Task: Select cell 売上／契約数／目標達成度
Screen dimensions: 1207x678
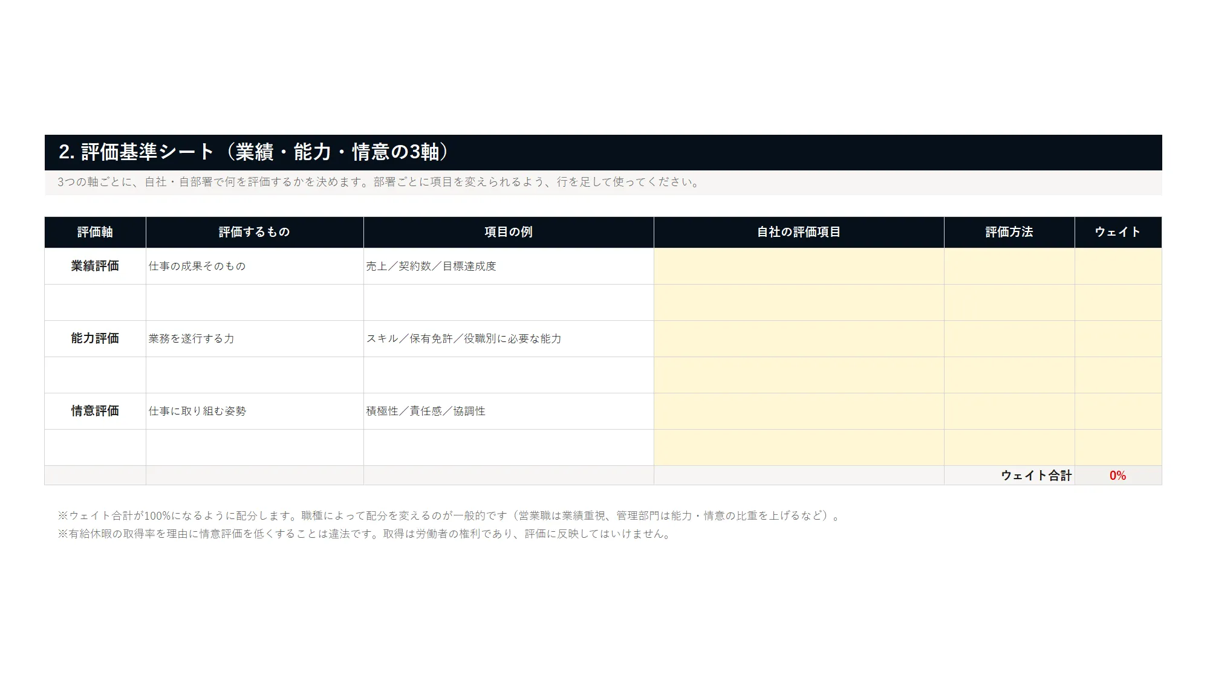Action: click(509, 266)
